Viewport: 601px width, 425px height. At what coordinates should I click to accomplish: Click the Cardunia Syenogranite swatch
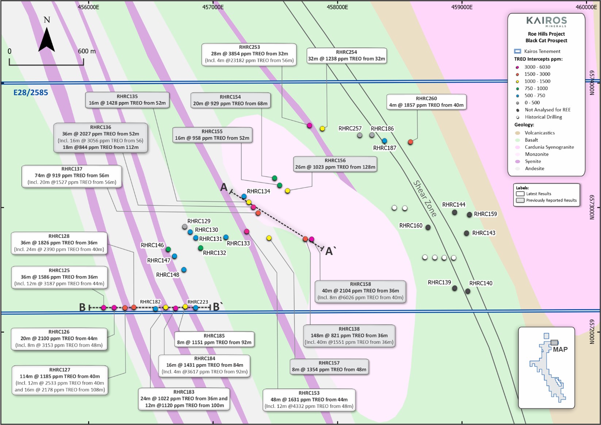[517, 147]
